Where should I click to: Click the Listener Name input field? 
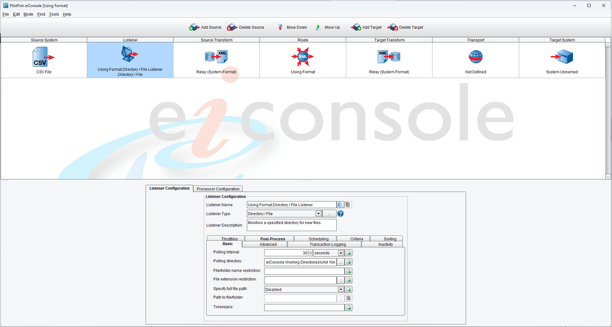point(291,205)
